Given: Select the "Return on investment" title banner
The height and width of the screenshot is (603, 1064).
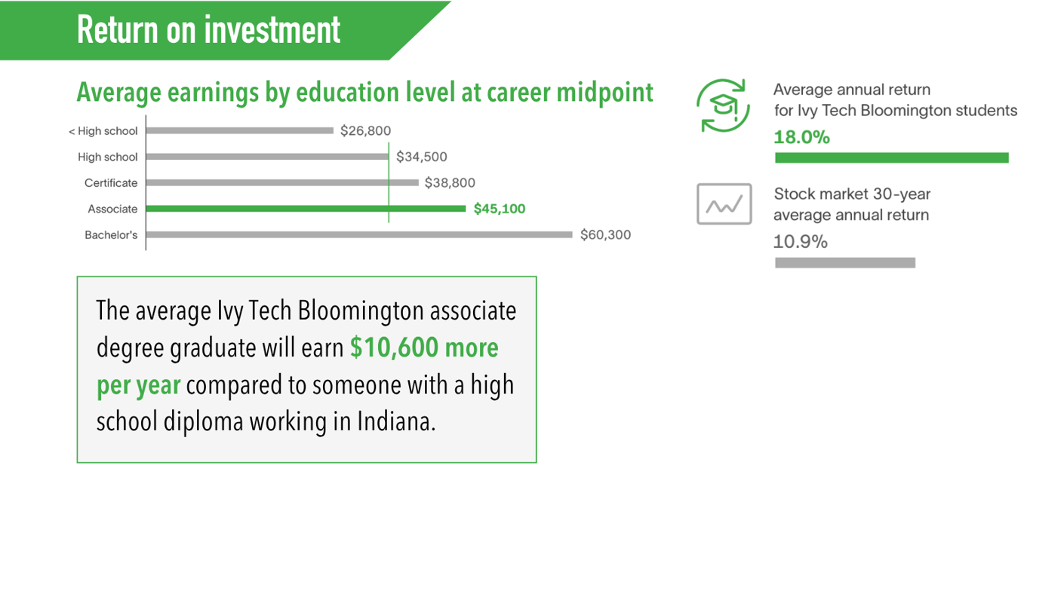Looking at the screenshot, I should click(x=208, y=30).
